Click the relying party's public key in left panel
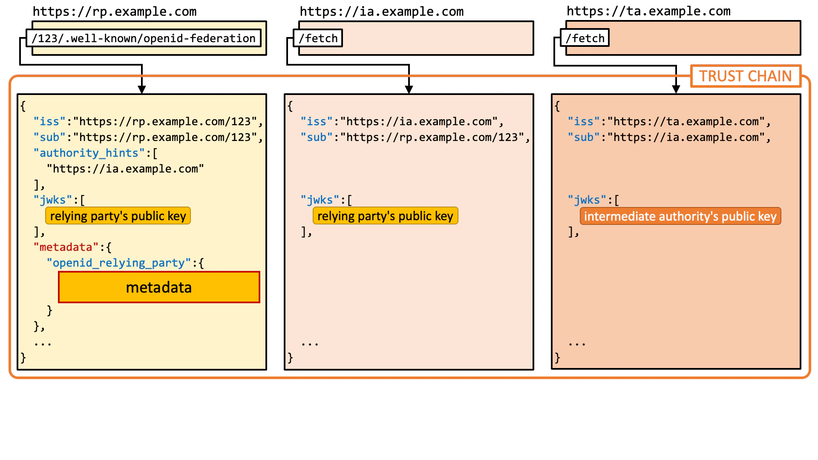The image size is (818, 460). [118, 216]
